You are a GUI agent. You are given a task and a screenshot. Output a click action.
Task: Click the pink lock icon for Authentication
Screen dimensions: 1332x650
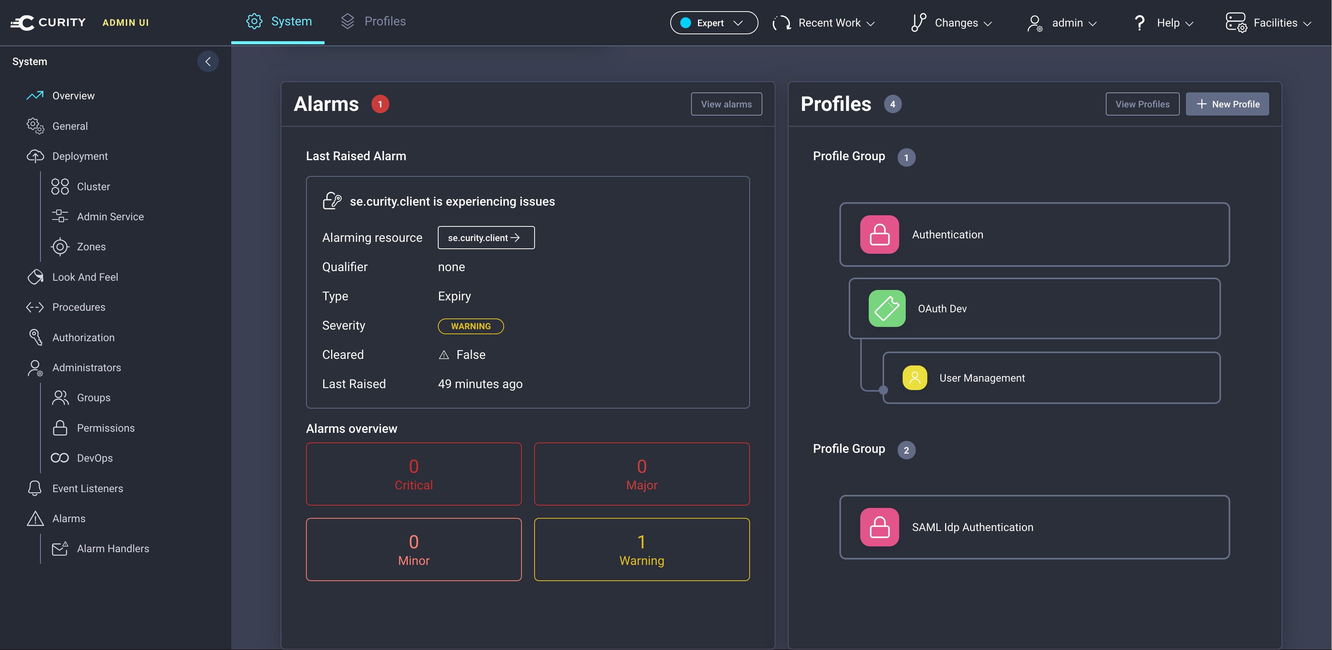pyautogui.click(x=880, y=235)
